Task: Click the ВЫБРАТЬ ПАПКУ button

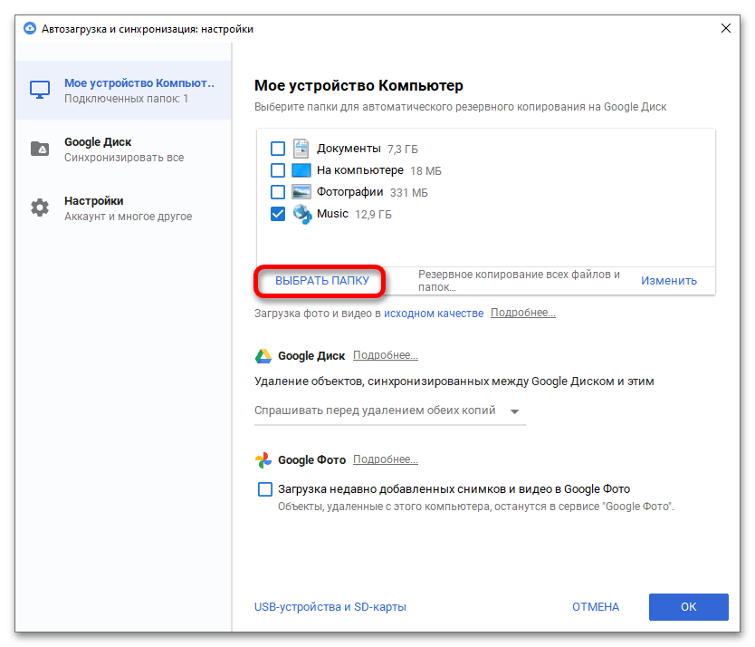Action: (x=322, y=281)
